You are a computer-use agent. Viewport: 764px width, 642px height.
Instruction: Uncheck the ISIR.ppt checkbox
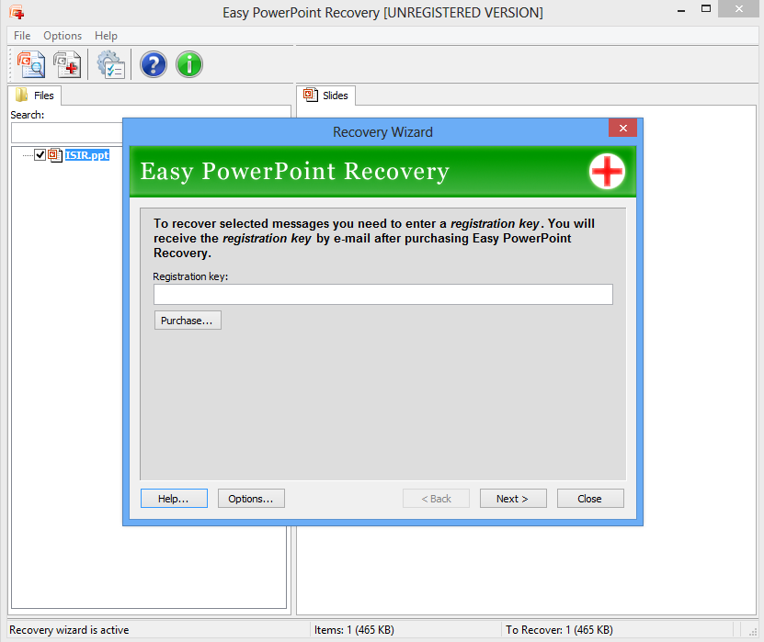tap(40, 155)
